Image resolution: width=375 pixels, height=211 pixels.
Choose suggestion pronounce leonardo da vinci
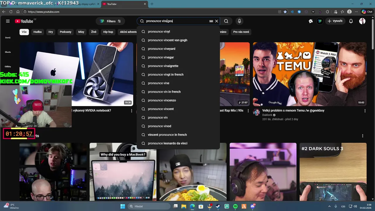178,143
